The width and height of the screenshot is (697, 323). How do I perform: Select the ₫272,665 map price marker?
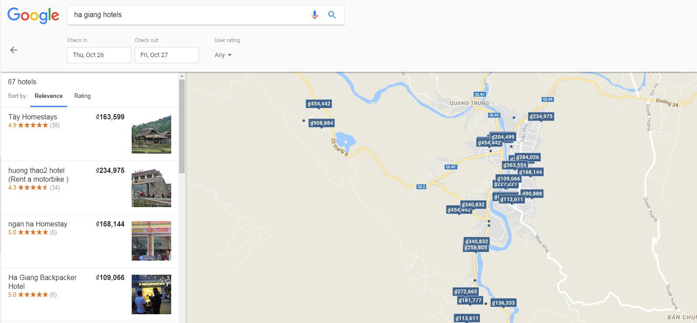466,291
